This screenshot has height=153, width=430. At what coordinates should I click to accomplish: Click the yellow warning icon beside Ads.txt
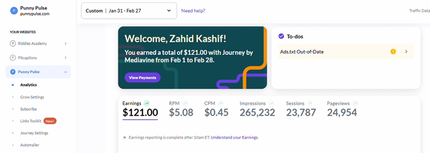point(393,52)
